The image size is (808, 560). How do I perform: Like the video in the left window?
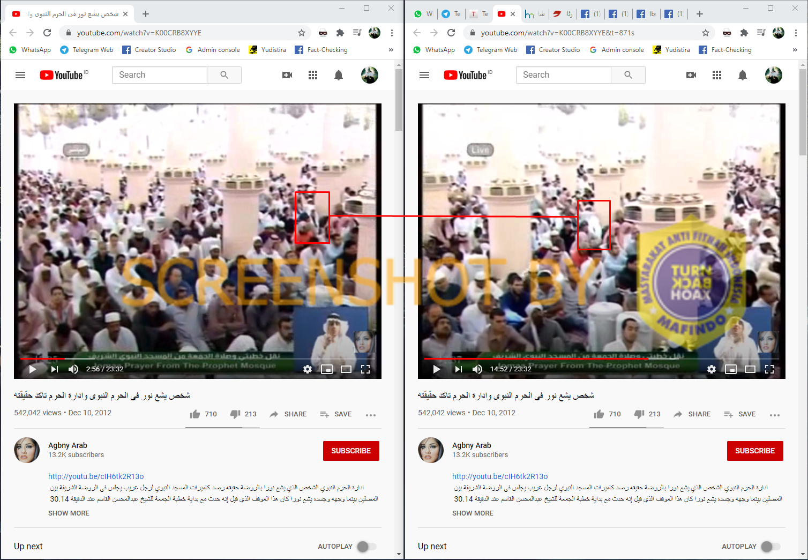tap(195, 414)
